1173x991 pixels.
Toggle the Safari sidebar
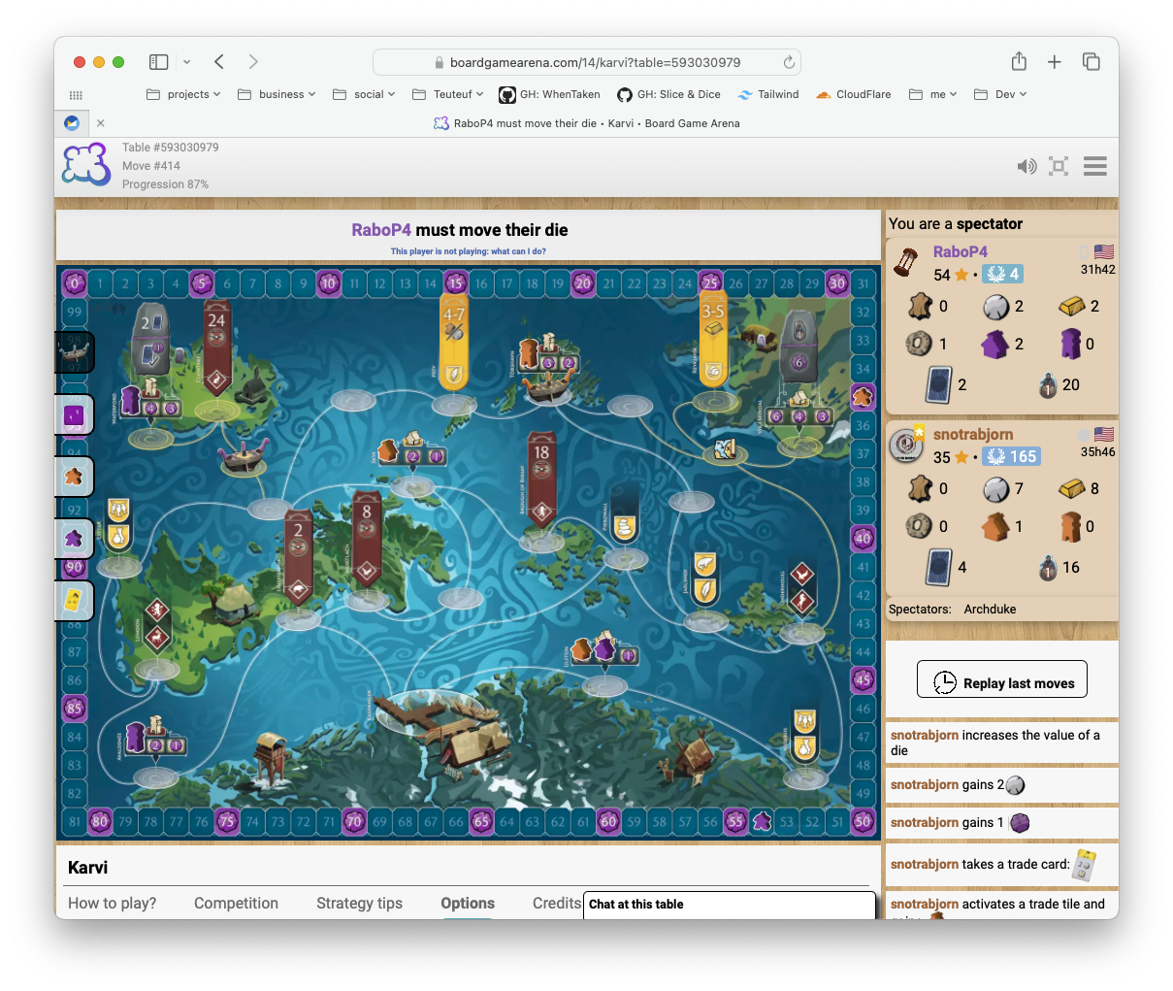coord(159,62)
